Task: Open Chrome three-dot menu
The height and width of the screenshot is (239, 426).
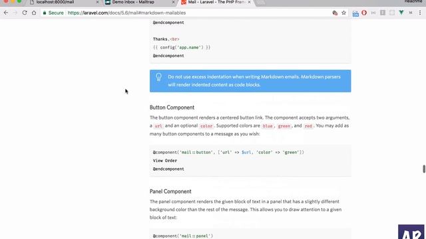Action: pyautogui.click(x=420, y=13)
